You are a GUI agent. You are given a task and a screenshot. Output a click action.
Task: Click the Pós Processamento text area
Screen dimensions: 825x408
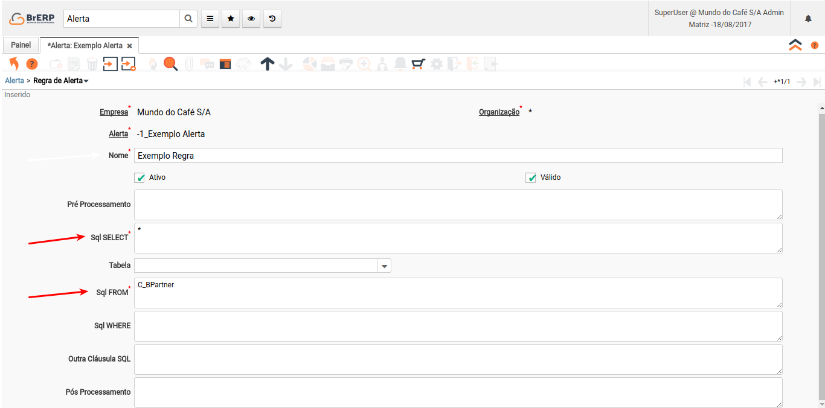point(458,392)
